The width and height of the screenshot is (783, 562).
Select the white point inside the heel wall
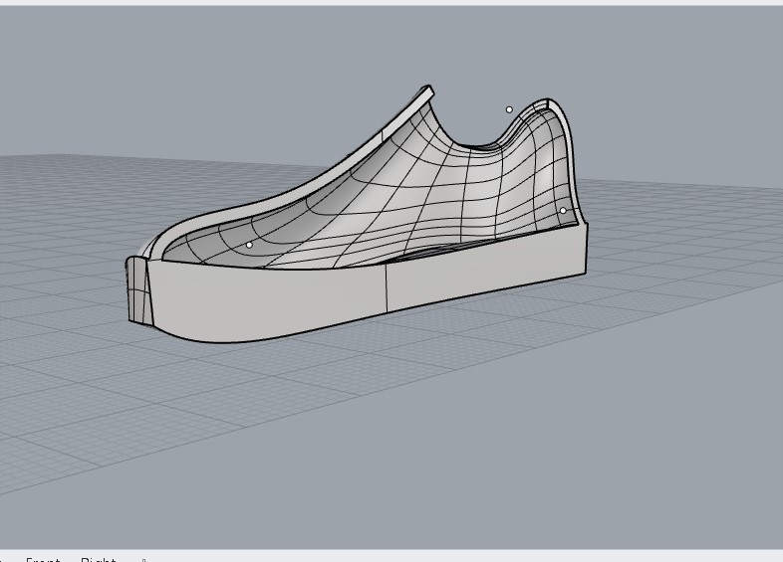pos(563,211)
